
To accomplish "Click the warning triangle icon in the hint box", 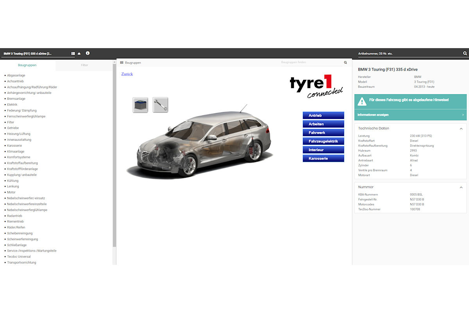I will click(362, 101).
